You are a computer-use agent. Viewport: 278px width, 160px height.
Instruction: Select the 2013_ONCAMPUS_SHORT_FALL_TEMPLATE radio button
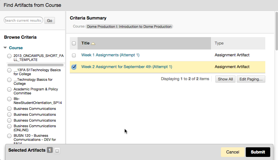[x=9, y=56]
